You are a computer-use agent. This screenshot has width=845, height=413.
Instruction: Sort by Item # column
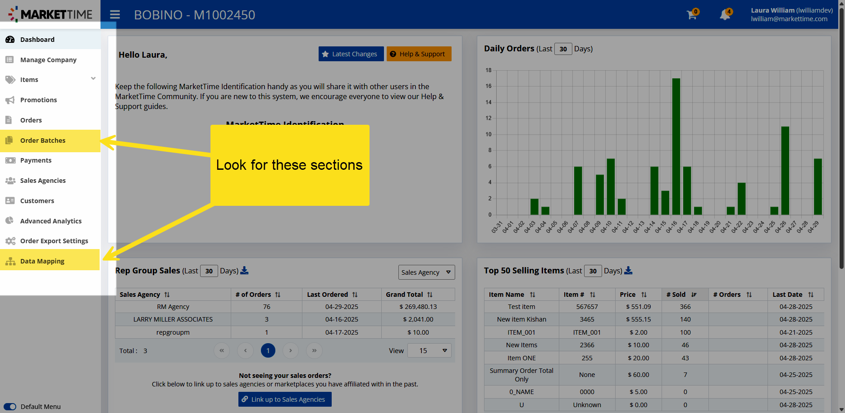[x=593, y=295]
